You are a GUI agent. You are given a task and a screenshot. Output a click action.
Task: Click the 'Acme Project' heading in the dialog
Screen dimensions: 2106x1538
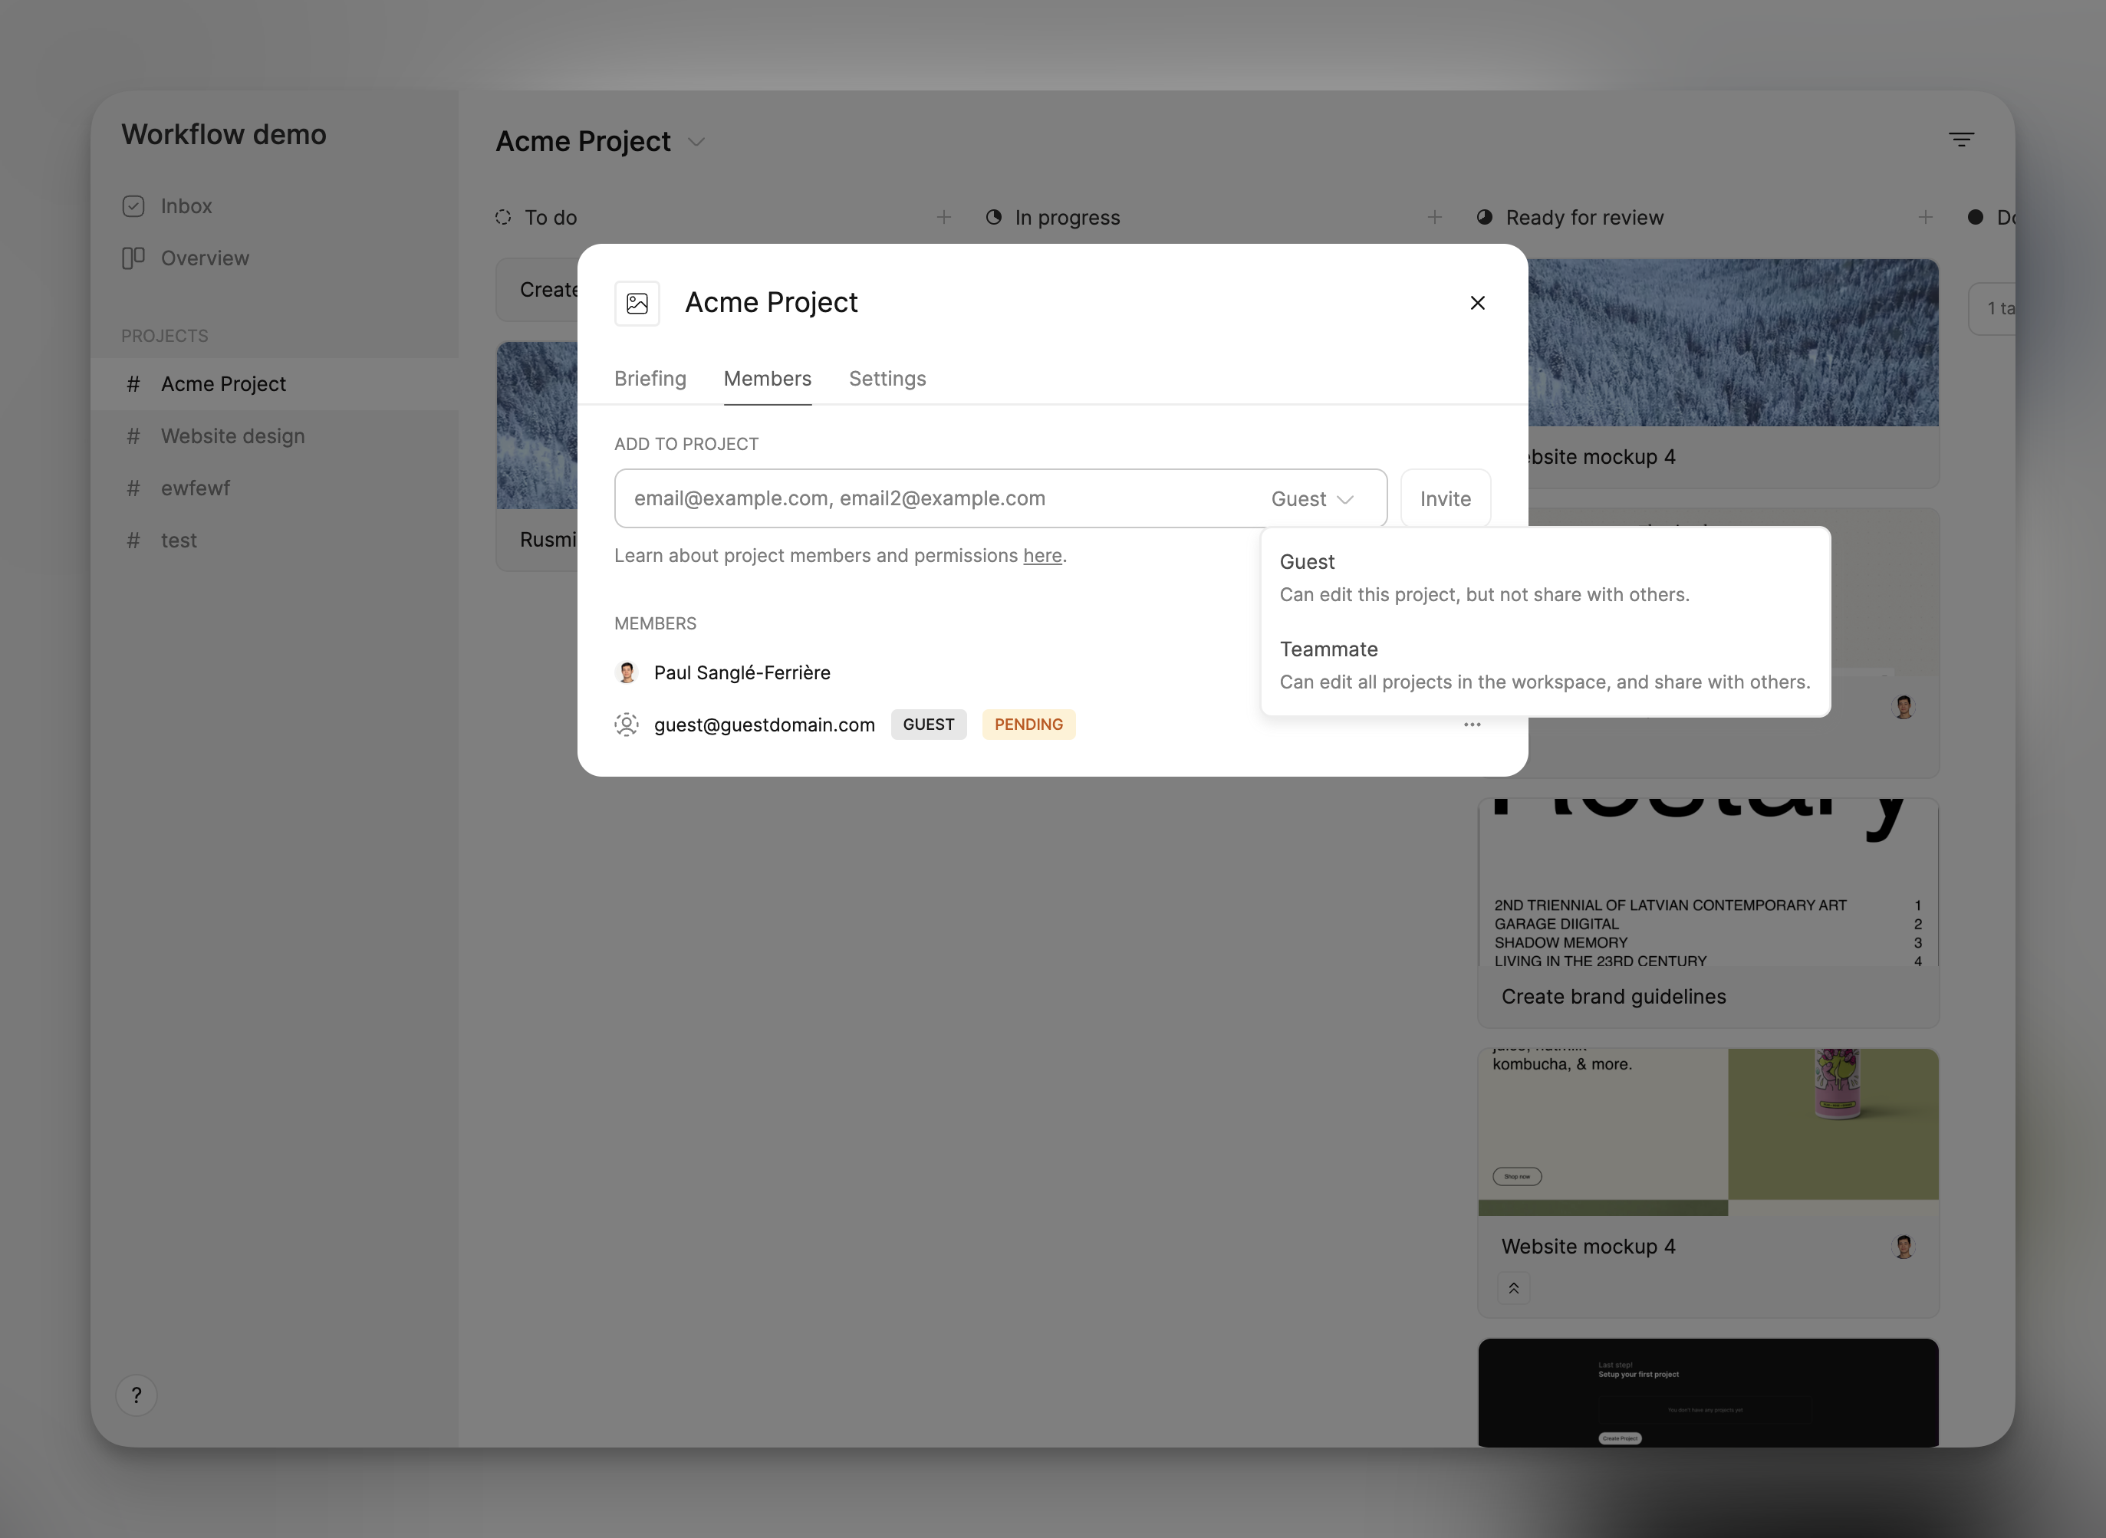[771, 303]
